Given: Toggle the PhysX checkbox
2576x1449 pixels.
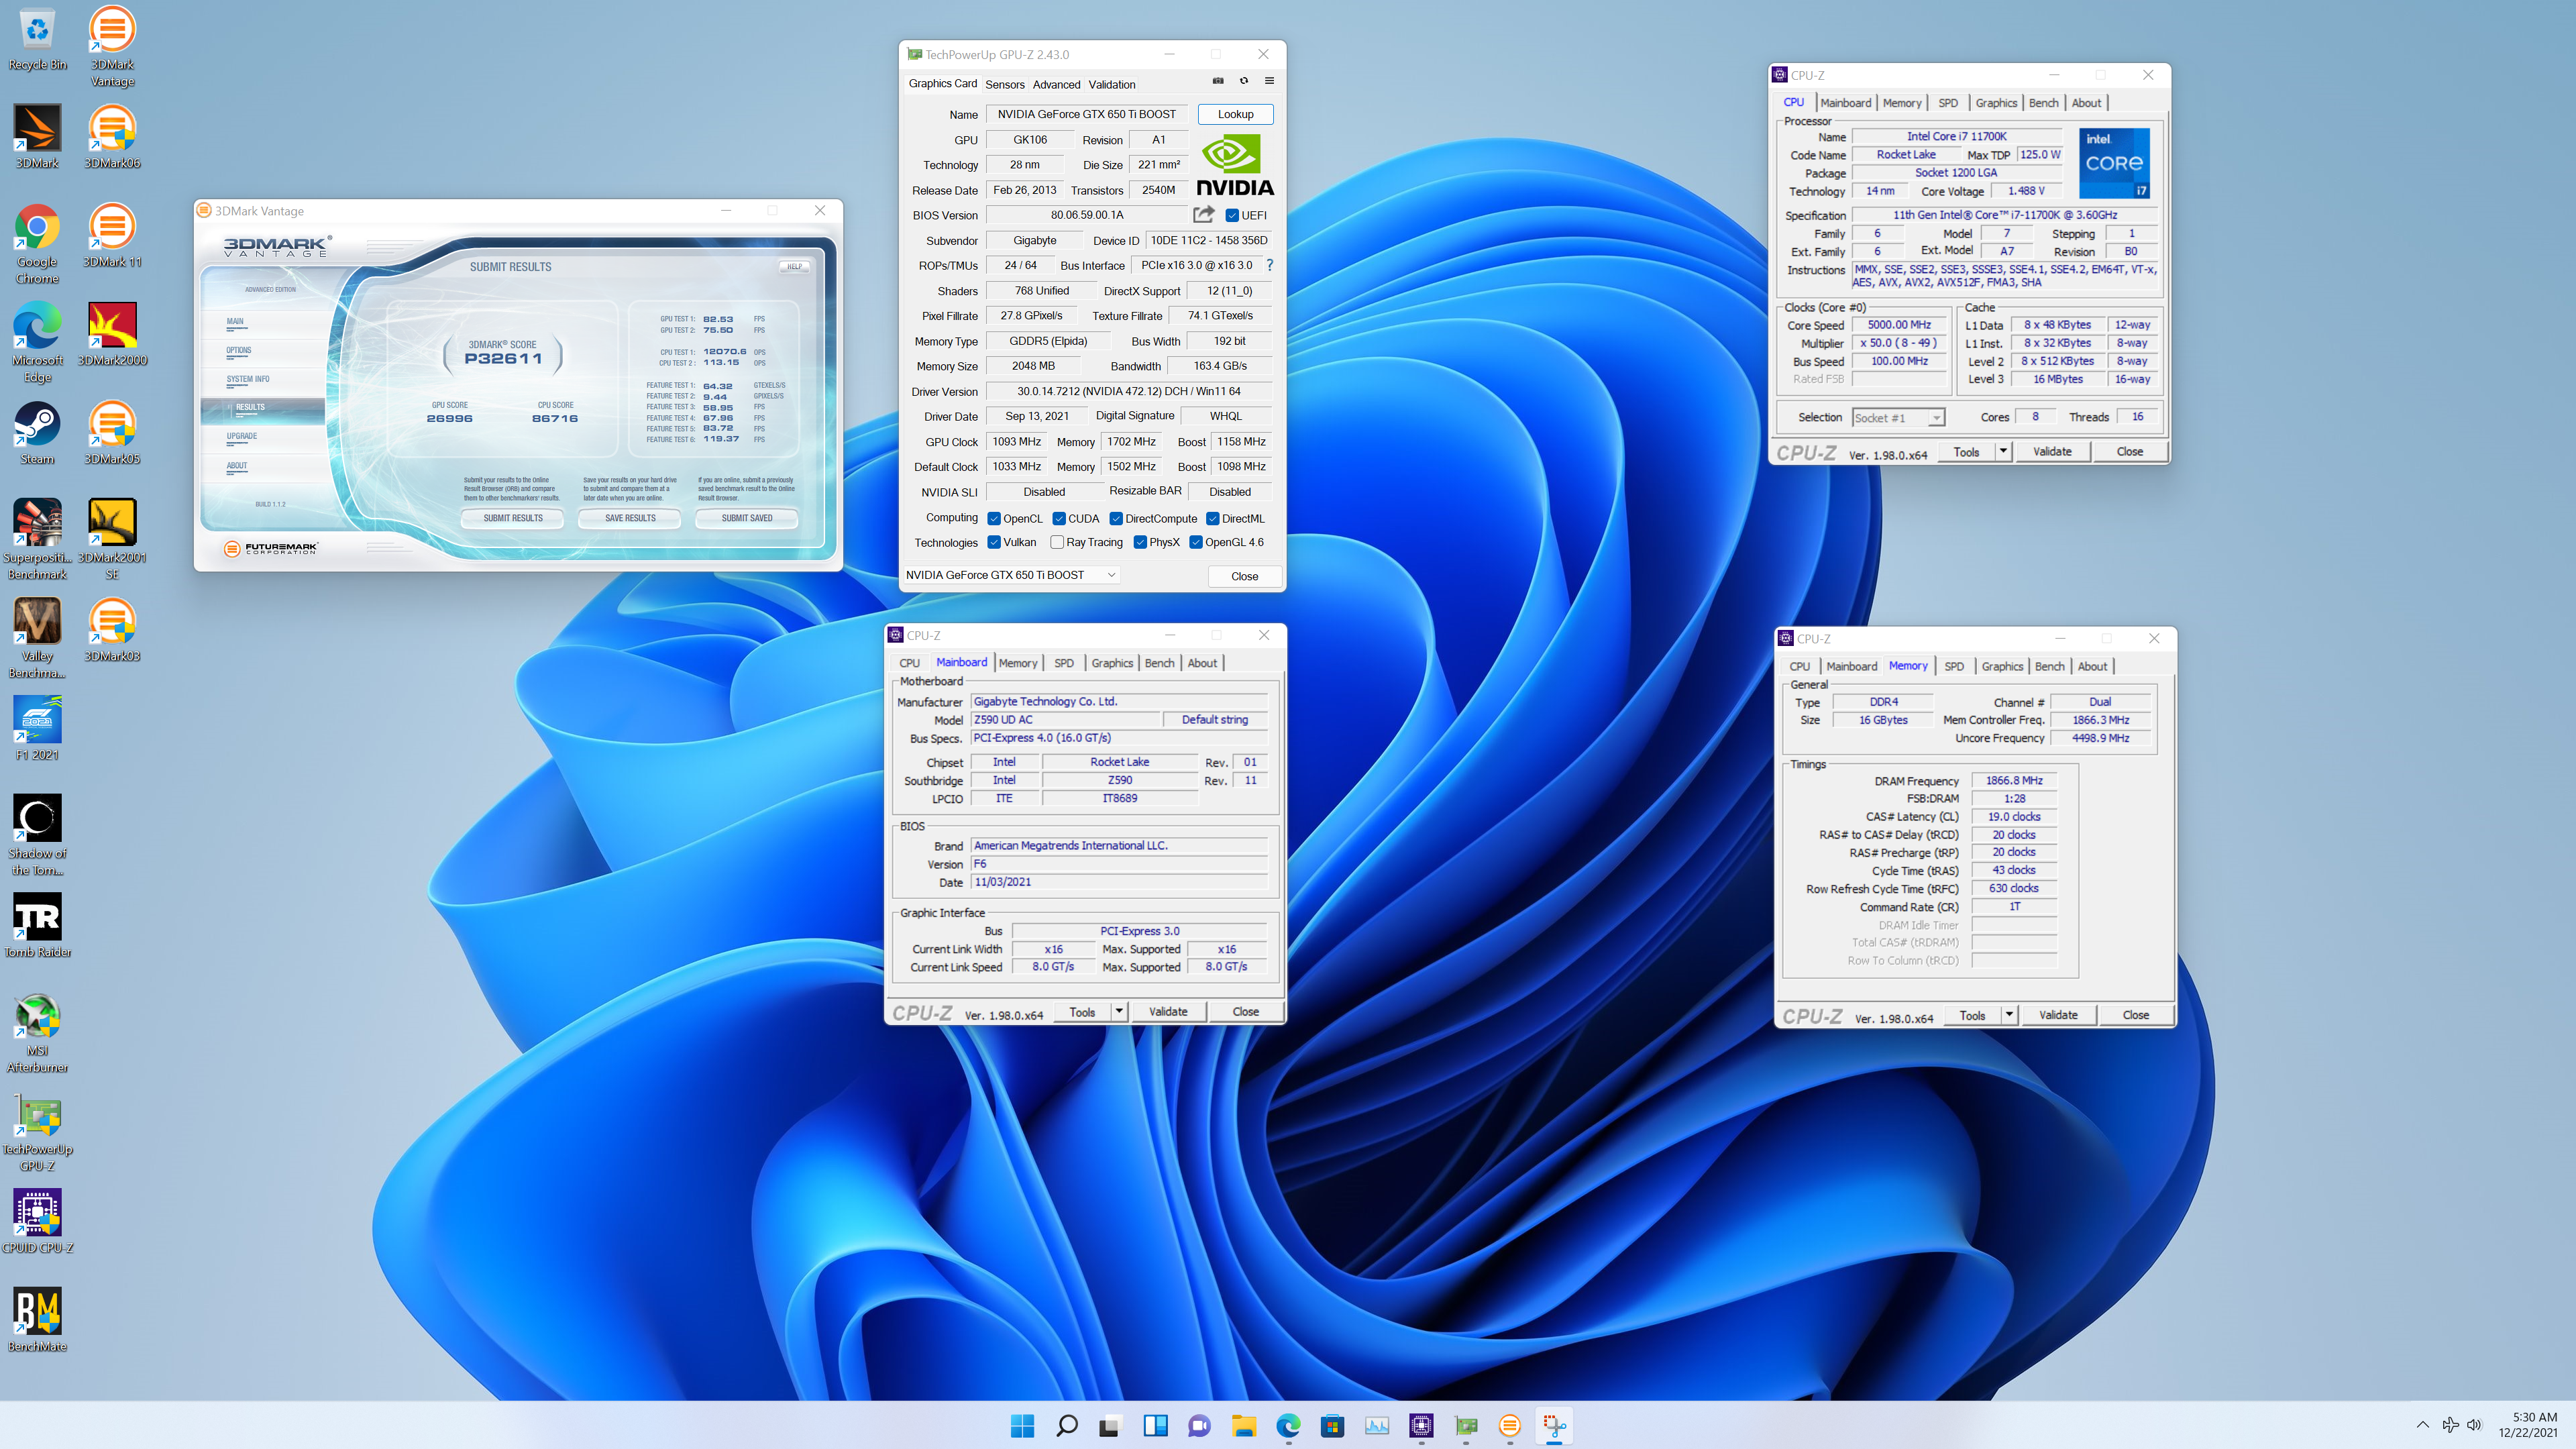Looking at the screenshot, I should coord(1140,542).
